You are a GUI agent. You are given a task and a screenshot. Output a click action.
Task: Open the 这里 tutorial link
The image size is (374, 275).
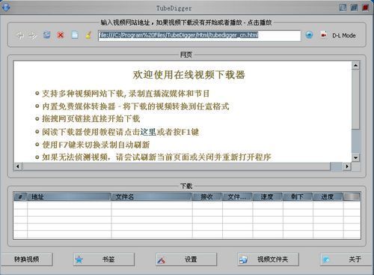[x=148, y=132]
